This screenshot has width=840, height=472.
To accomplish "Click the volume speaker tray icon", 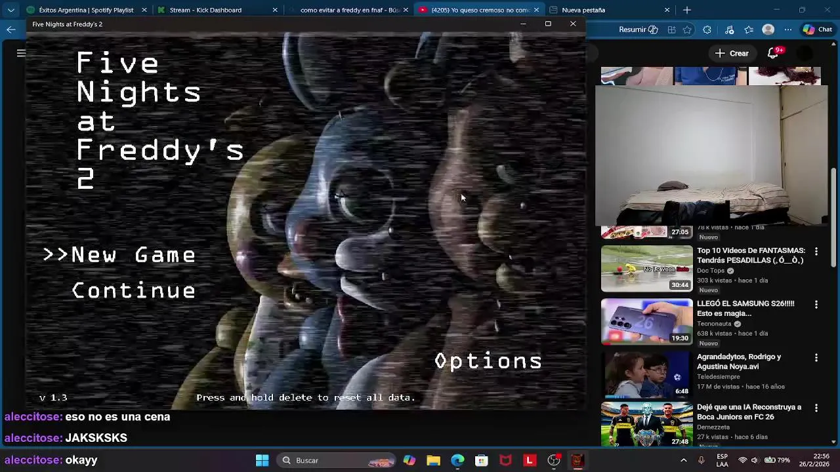I will [x=755, y=460].
